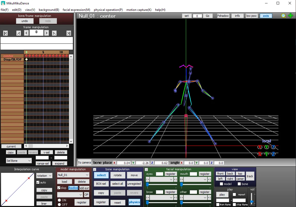Viewport: 296px width, 207px height.
Task: Toggle the from flame checkbox
Action: pos(218,205)
